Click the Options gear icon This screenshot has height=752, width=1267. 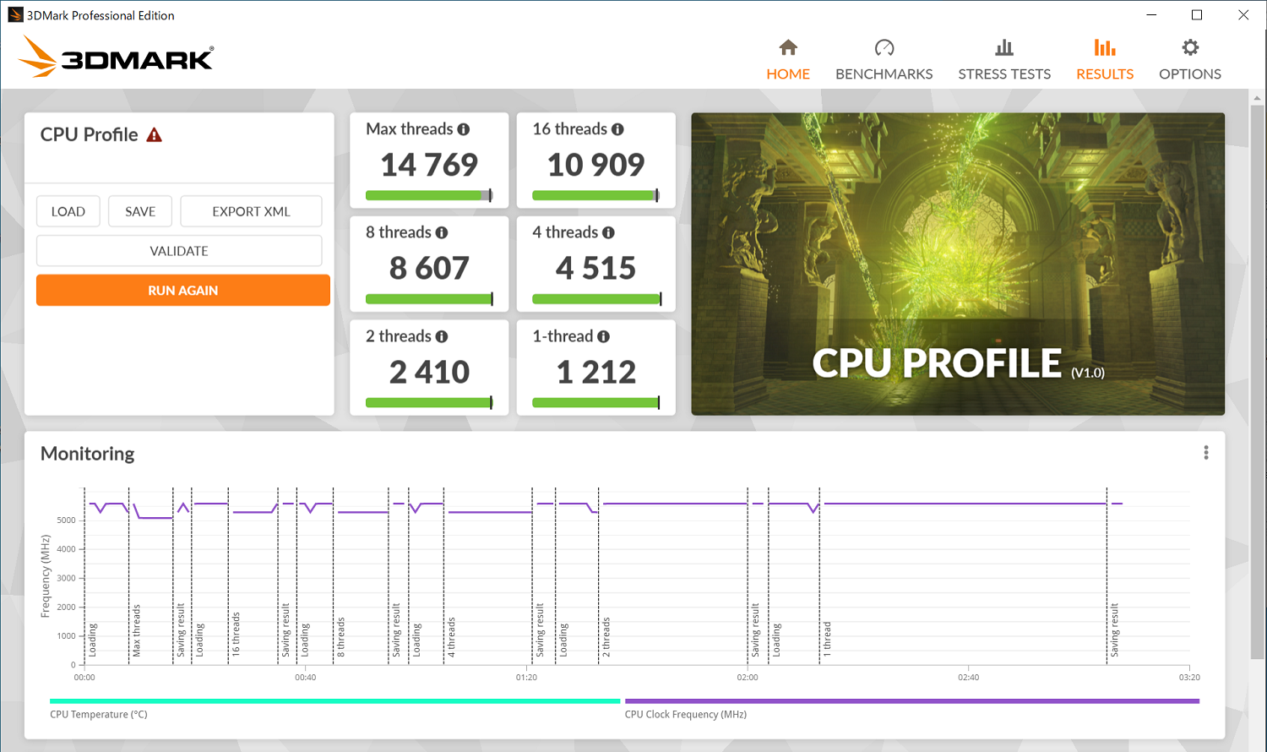click(1190, 47)
